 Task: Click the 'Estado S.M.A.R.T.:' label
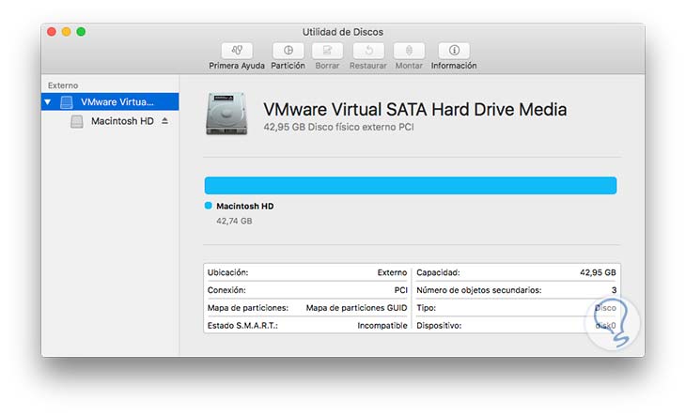point(242,326)
